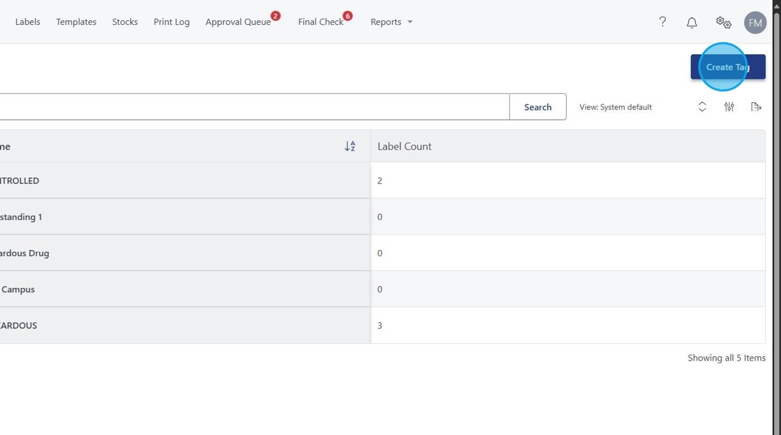Open the View: System default selector
Image resolution: width=781 pixels, height=435 pixels.
point(615,107)
